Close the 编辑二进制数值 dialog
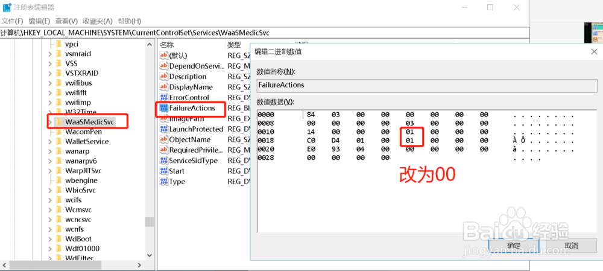The image size is (603, 271). (x=594, y=52)
